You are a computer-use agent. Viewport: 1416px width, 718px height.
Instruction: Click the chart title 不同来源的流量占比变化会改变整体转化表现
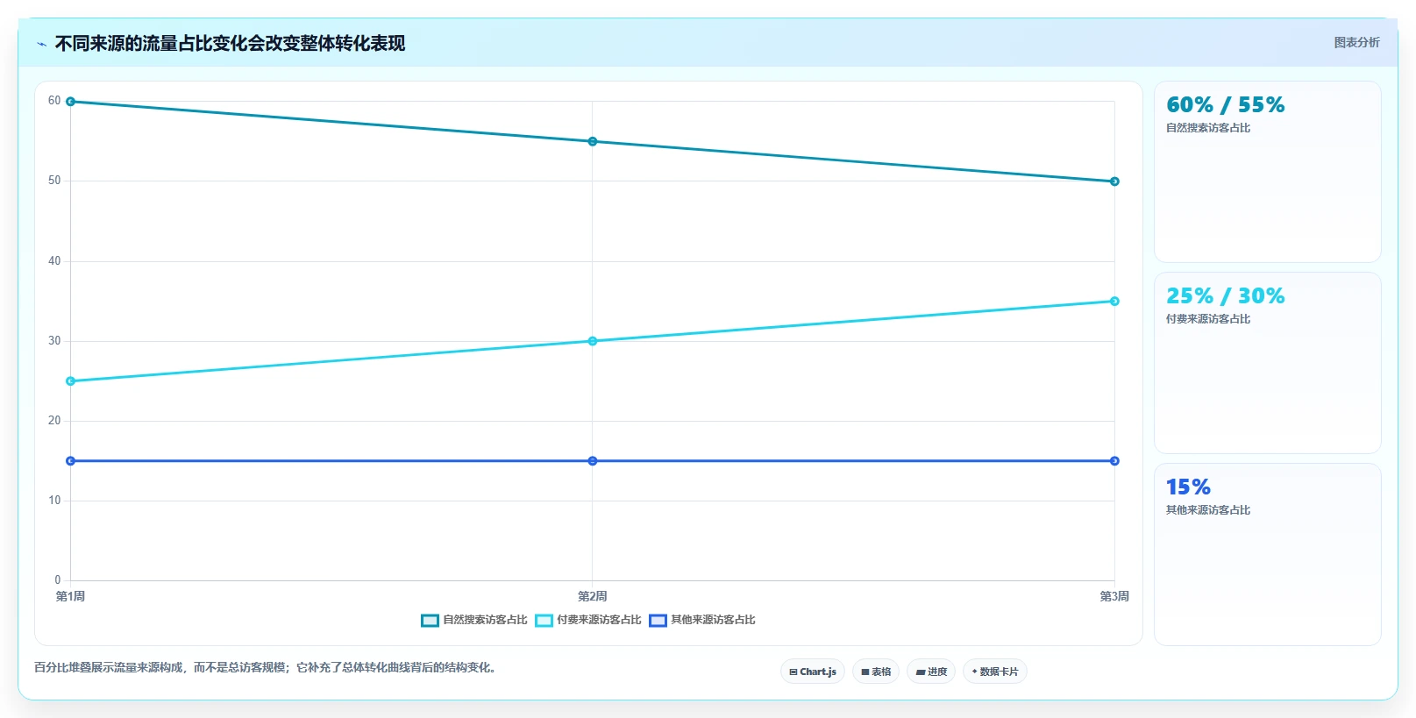(x=230, y=44)
